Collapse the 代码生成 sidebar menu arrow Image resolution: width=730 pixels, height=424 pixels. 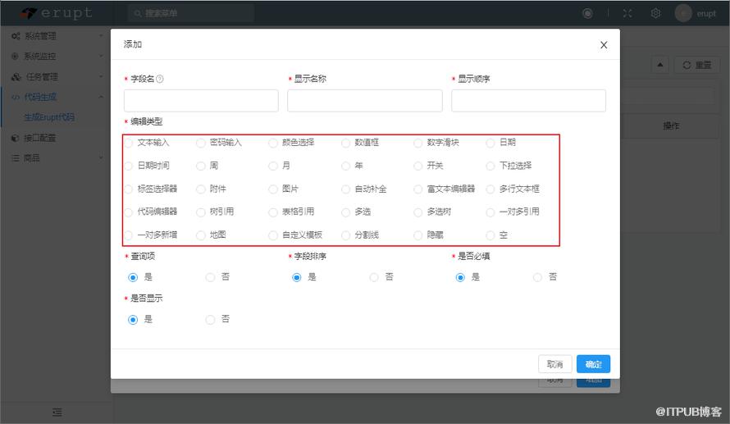point(101,98)
